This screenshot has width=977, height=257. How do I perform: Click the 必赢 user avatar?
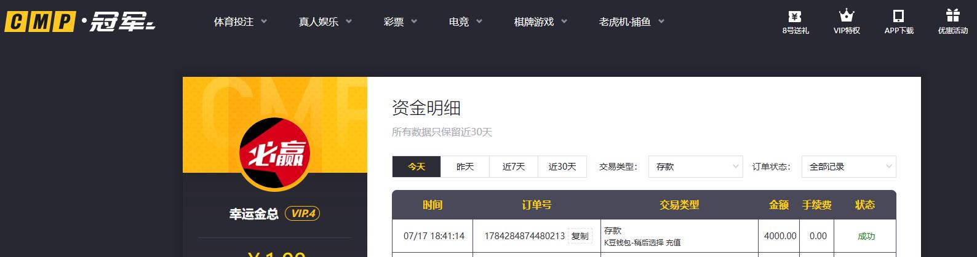click(274, 154)
